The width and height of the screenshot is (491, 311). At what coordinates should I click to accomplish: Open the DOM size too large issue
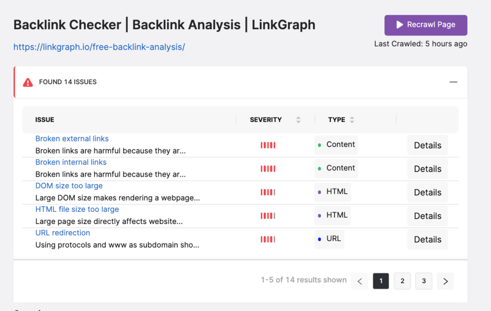point(69,186)
